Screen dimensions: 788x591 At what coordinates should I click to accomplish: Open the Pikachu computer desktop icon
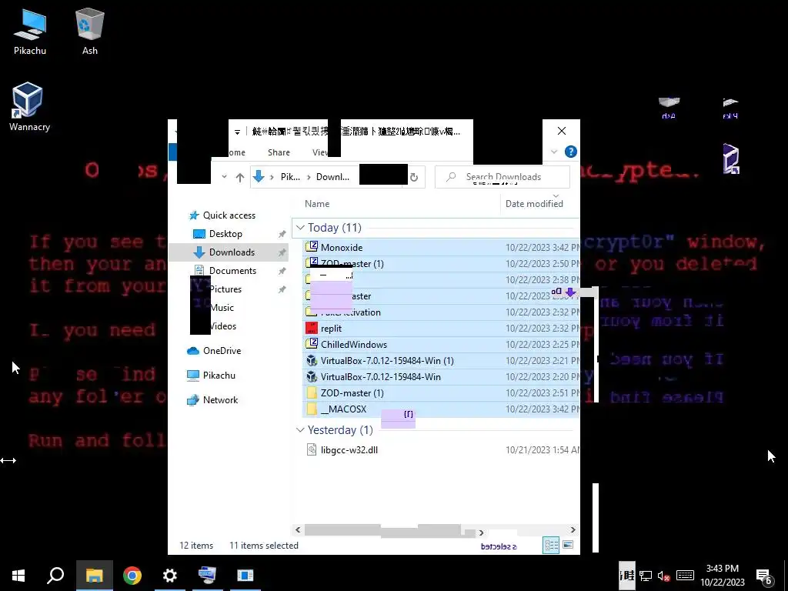(x=30, y=31)
